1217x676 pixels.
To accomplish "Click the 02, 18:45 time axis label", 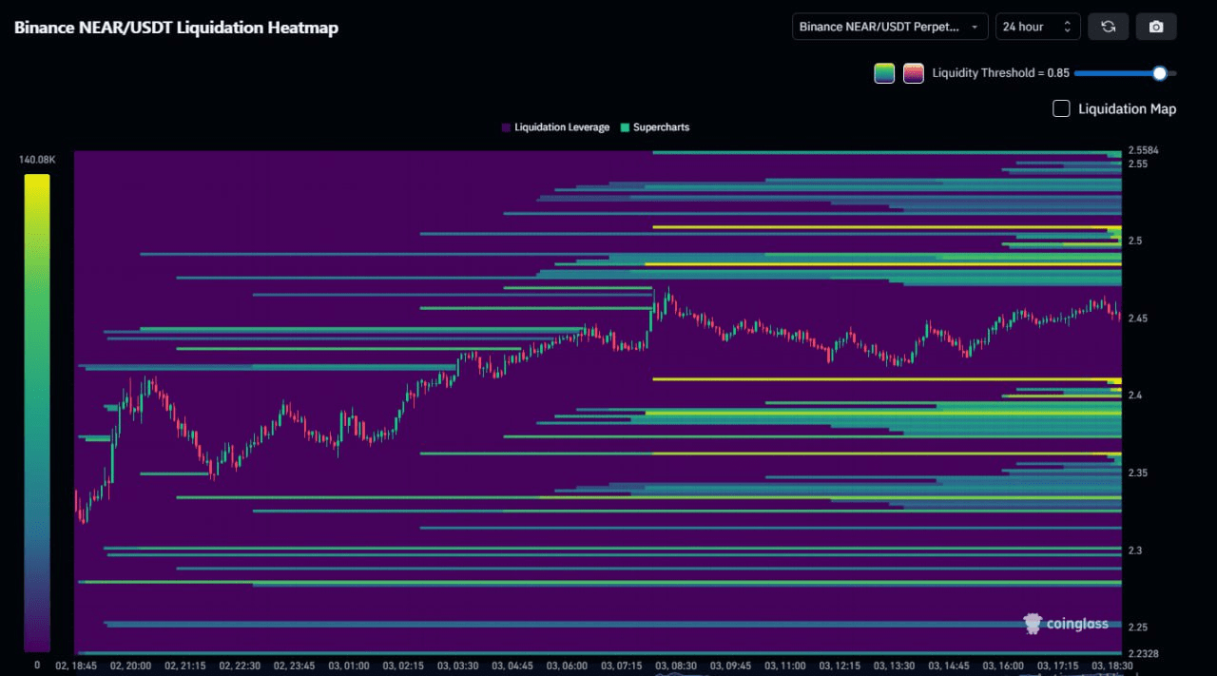I will point(76,666).
